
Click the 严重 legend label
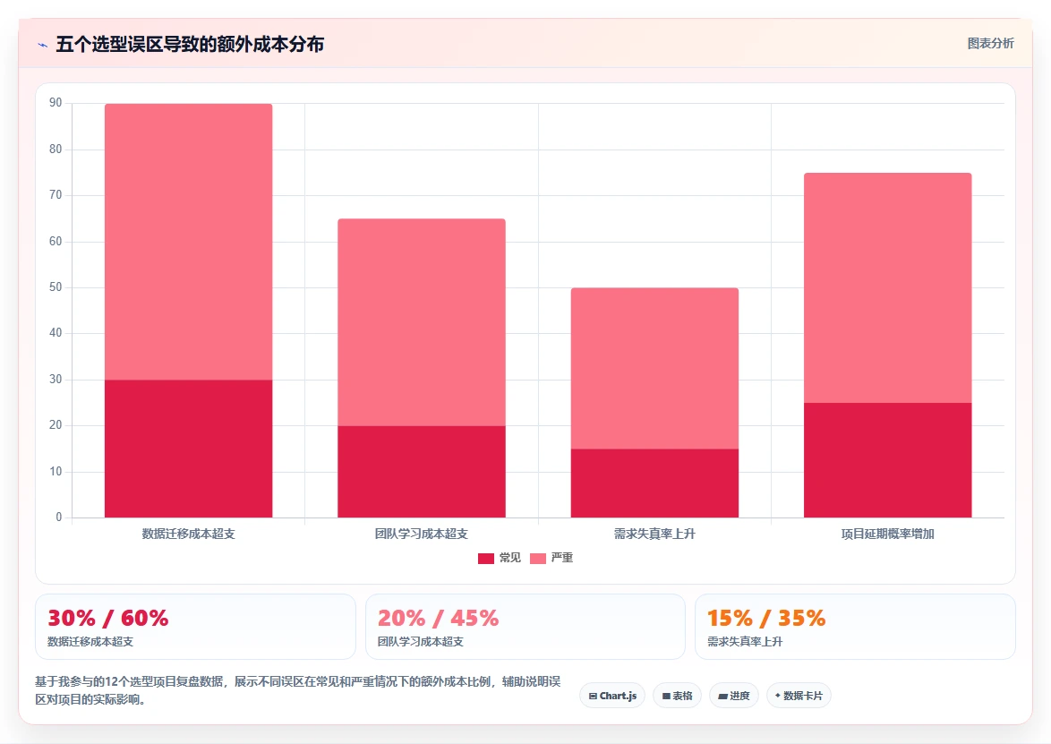tap(561, 558)
